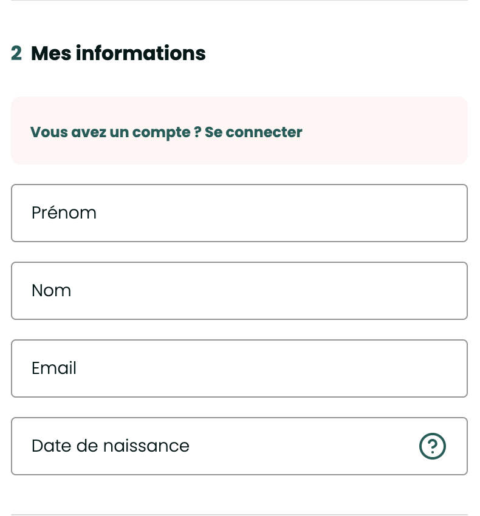The width and height of the screenshot is (480, 516).
Task: Click the Date de naissance label text
Action: 110,446
